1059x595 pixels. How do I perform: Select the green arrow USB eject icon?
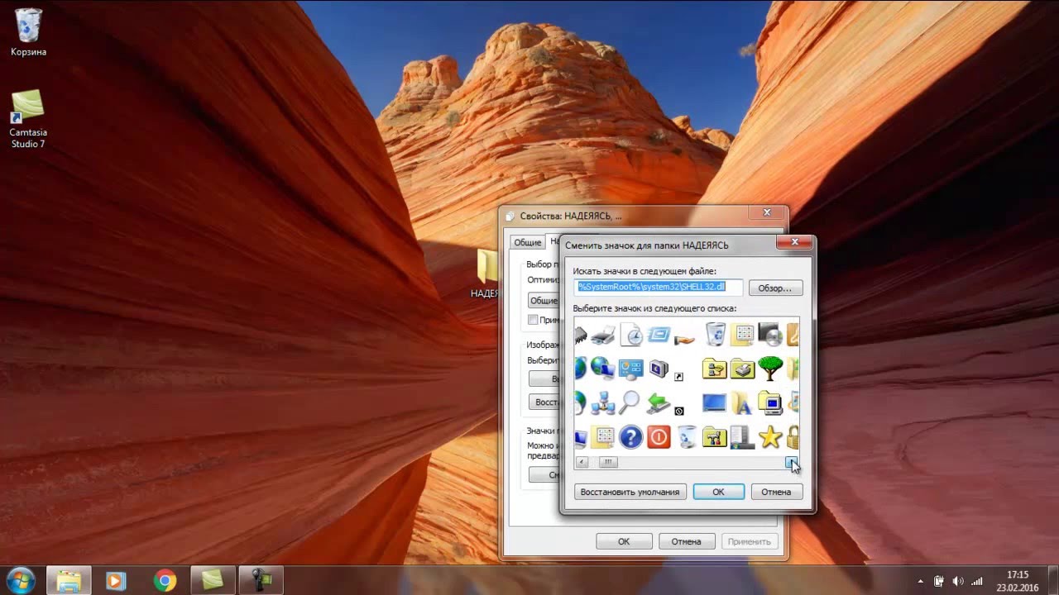point(659,402)
